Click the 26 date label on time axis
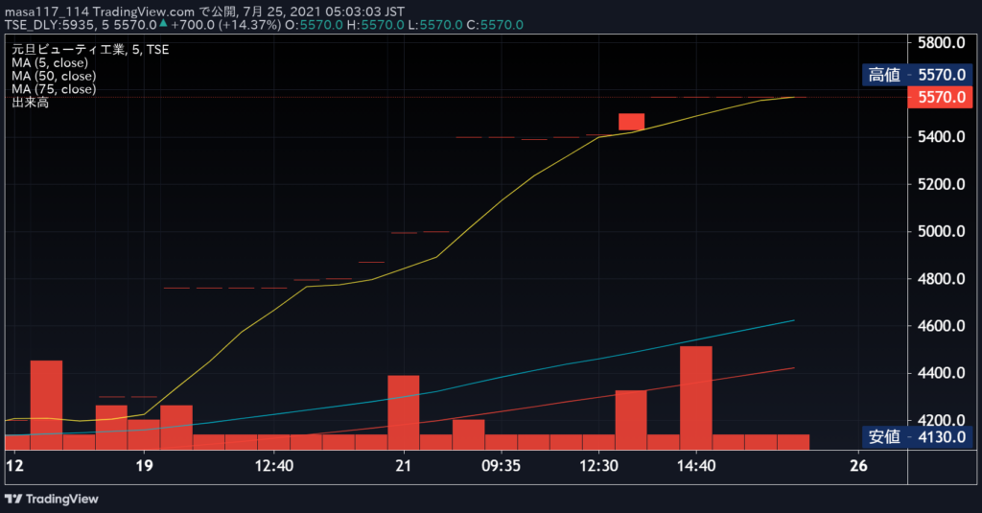This screenshot has width=982, height=513. coord(858,465)
